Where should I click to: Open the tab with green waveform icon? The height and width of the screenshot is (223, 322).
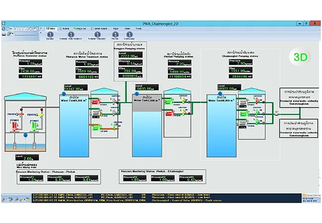pos(80,29)
